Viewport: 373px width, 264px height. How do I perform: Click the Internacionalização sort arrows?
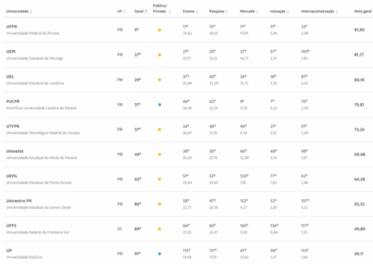(337, 11)
